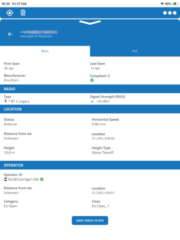Image resolution: width=180 pixels, height=240 pixels.
Task: Tap the -40 dBm signal value
Action: pos(103,101)
